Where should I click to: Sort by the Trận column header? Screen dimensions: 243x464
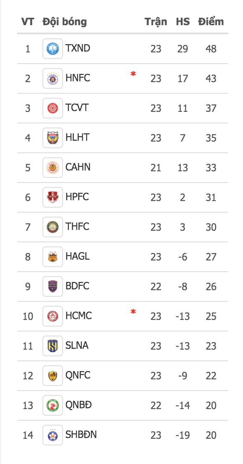click(156, 21)
